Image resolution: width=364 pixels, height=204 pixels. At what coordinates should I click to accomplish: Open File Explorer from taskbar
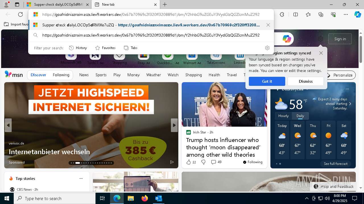click(131, 198)
